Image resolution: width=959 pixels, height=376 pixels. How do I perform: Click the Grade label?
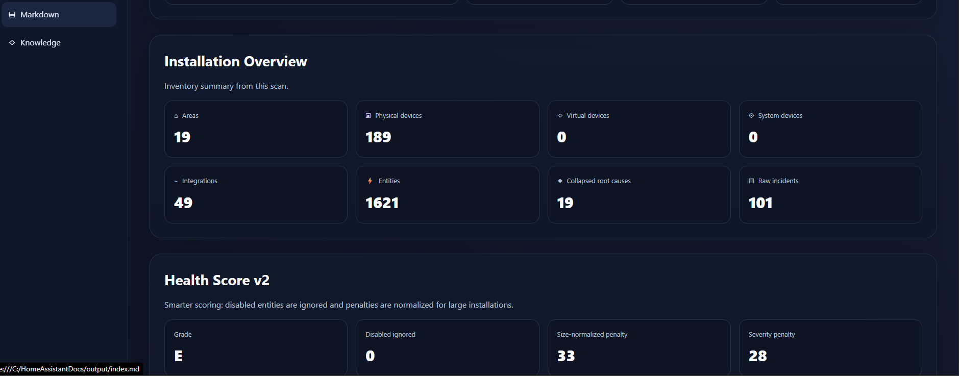click(x=183, y=335)
